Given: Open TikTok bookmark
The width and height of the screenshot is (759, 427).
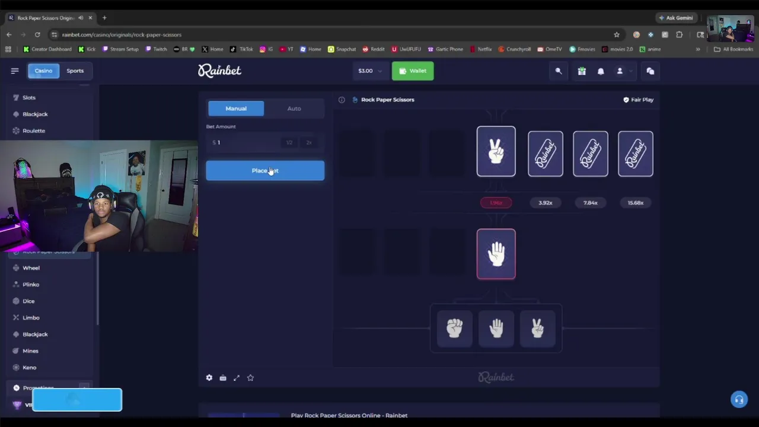Looking at the screenshot, I should (242, 49).
